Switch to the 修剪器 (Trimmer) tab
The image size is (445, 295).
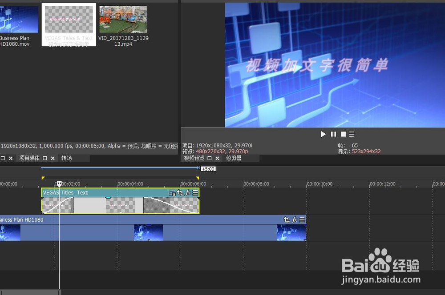pyautogui.click(x=235, y=158)
